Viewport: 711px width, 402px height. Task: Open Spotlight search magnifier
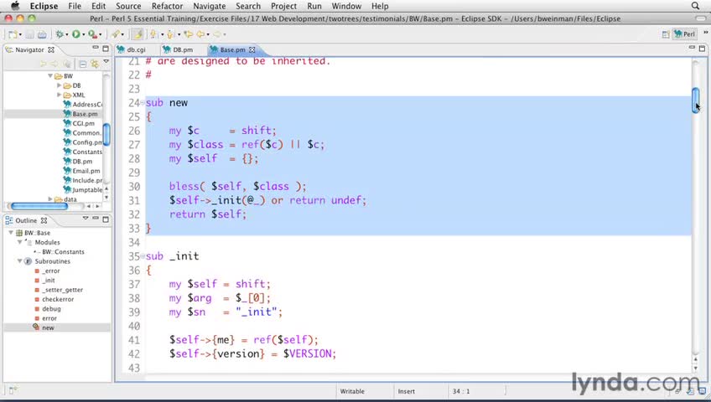tap(695, 6)
